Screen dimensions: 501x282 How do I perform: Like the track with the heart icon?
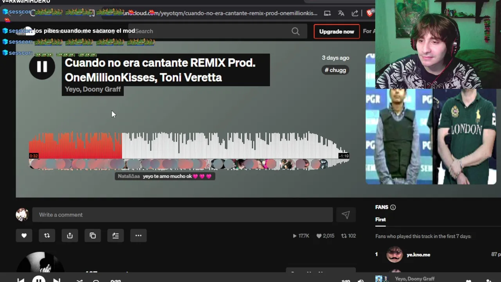(24, 235)
